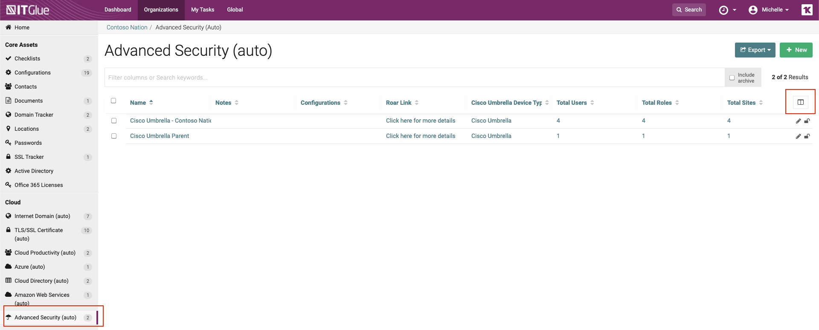The width and height of the screenshot is (819, 330).
Task: Open the Dashboard tab
Action: pyautogui.click(x=118, y=10)
